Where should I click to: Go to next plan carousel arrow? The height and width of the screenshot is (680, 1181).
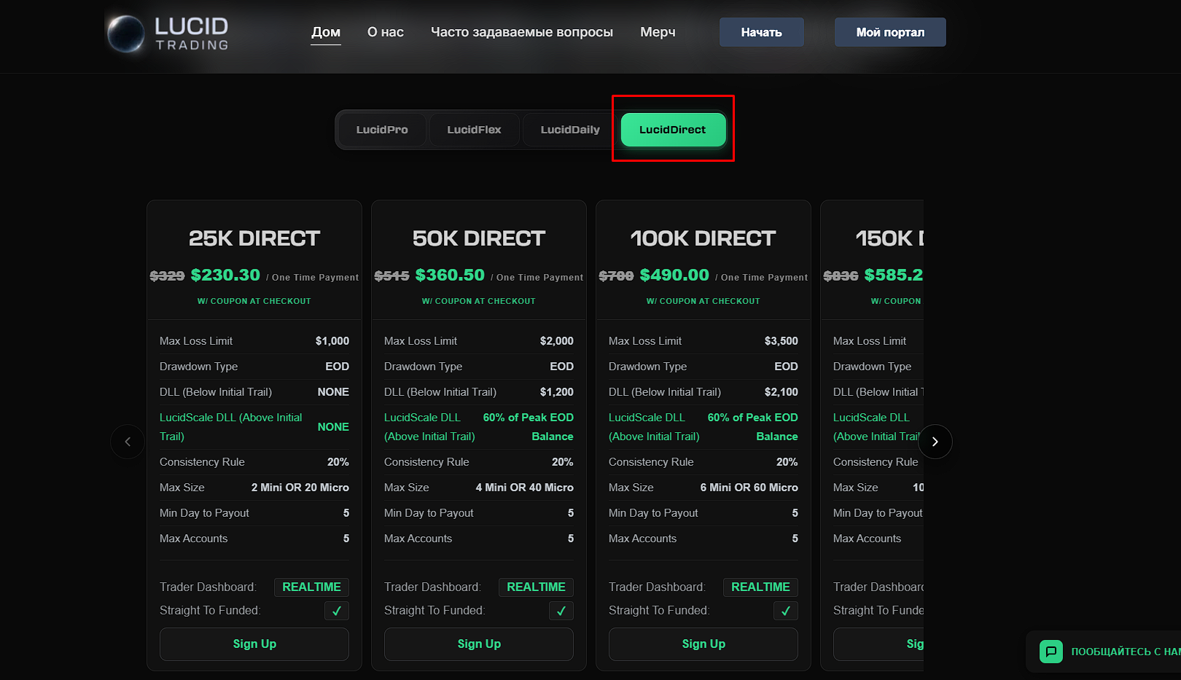tap(935, 442)
